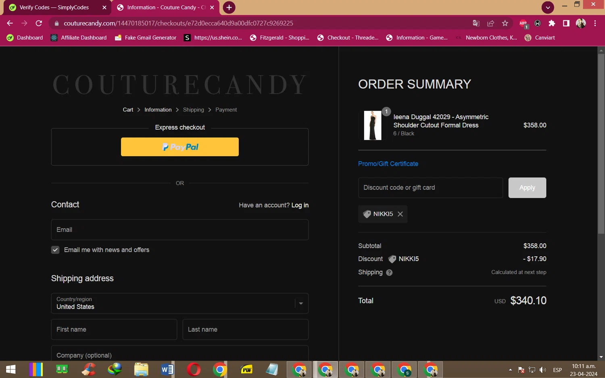Apply the discount code
This screenshot has width=605, height=378.
[x=527, y=188]
